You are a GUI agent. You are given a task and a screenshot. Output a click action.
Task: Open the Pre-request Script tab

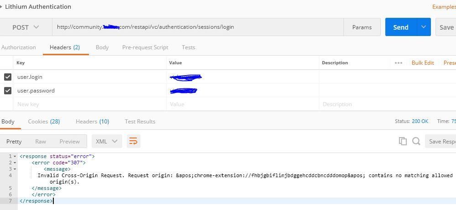pos(145,47)
